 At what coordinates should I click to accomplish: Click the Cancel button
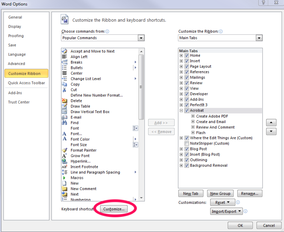(x=269, y=225)
